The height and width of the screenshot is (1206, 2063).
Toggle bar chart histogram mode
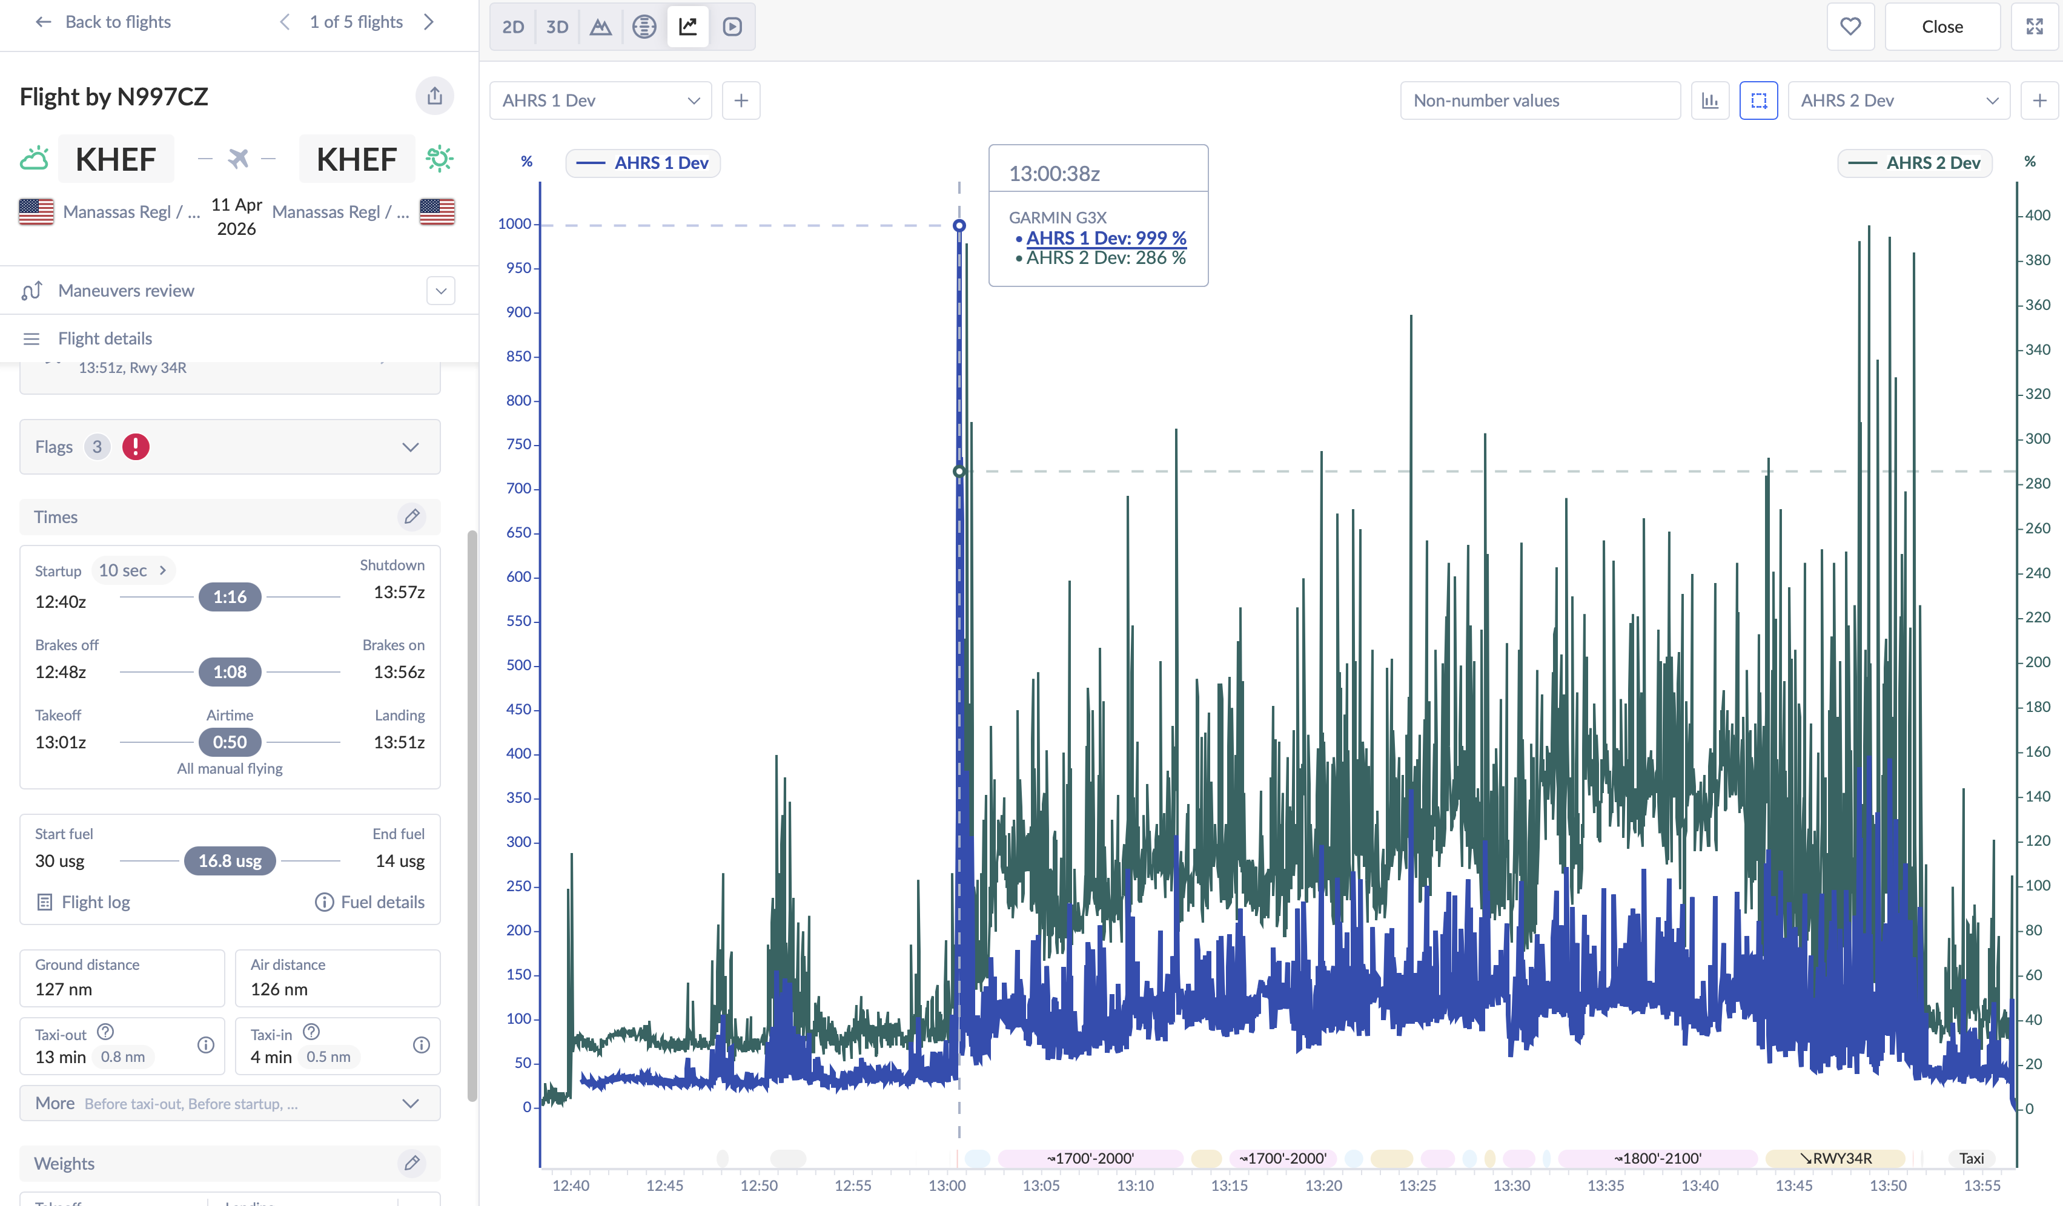point(1710,100)
